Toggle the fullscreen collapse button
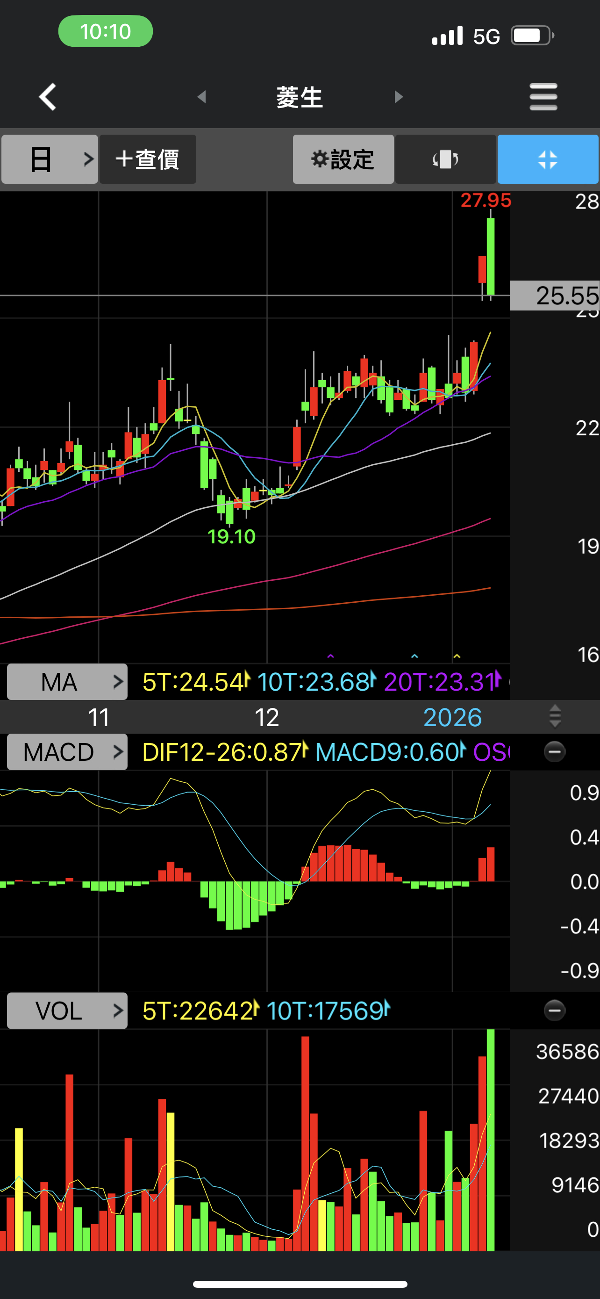 548,159
